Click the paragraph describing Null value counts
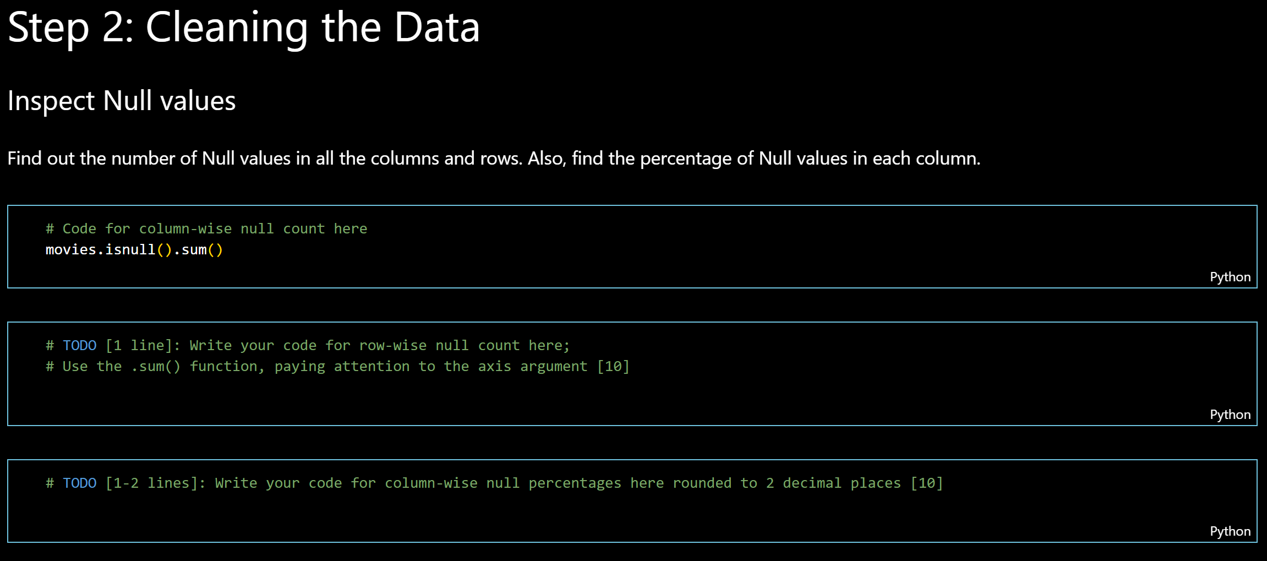Viewport: 1267px width, 561px height. [x=494, y=159]
